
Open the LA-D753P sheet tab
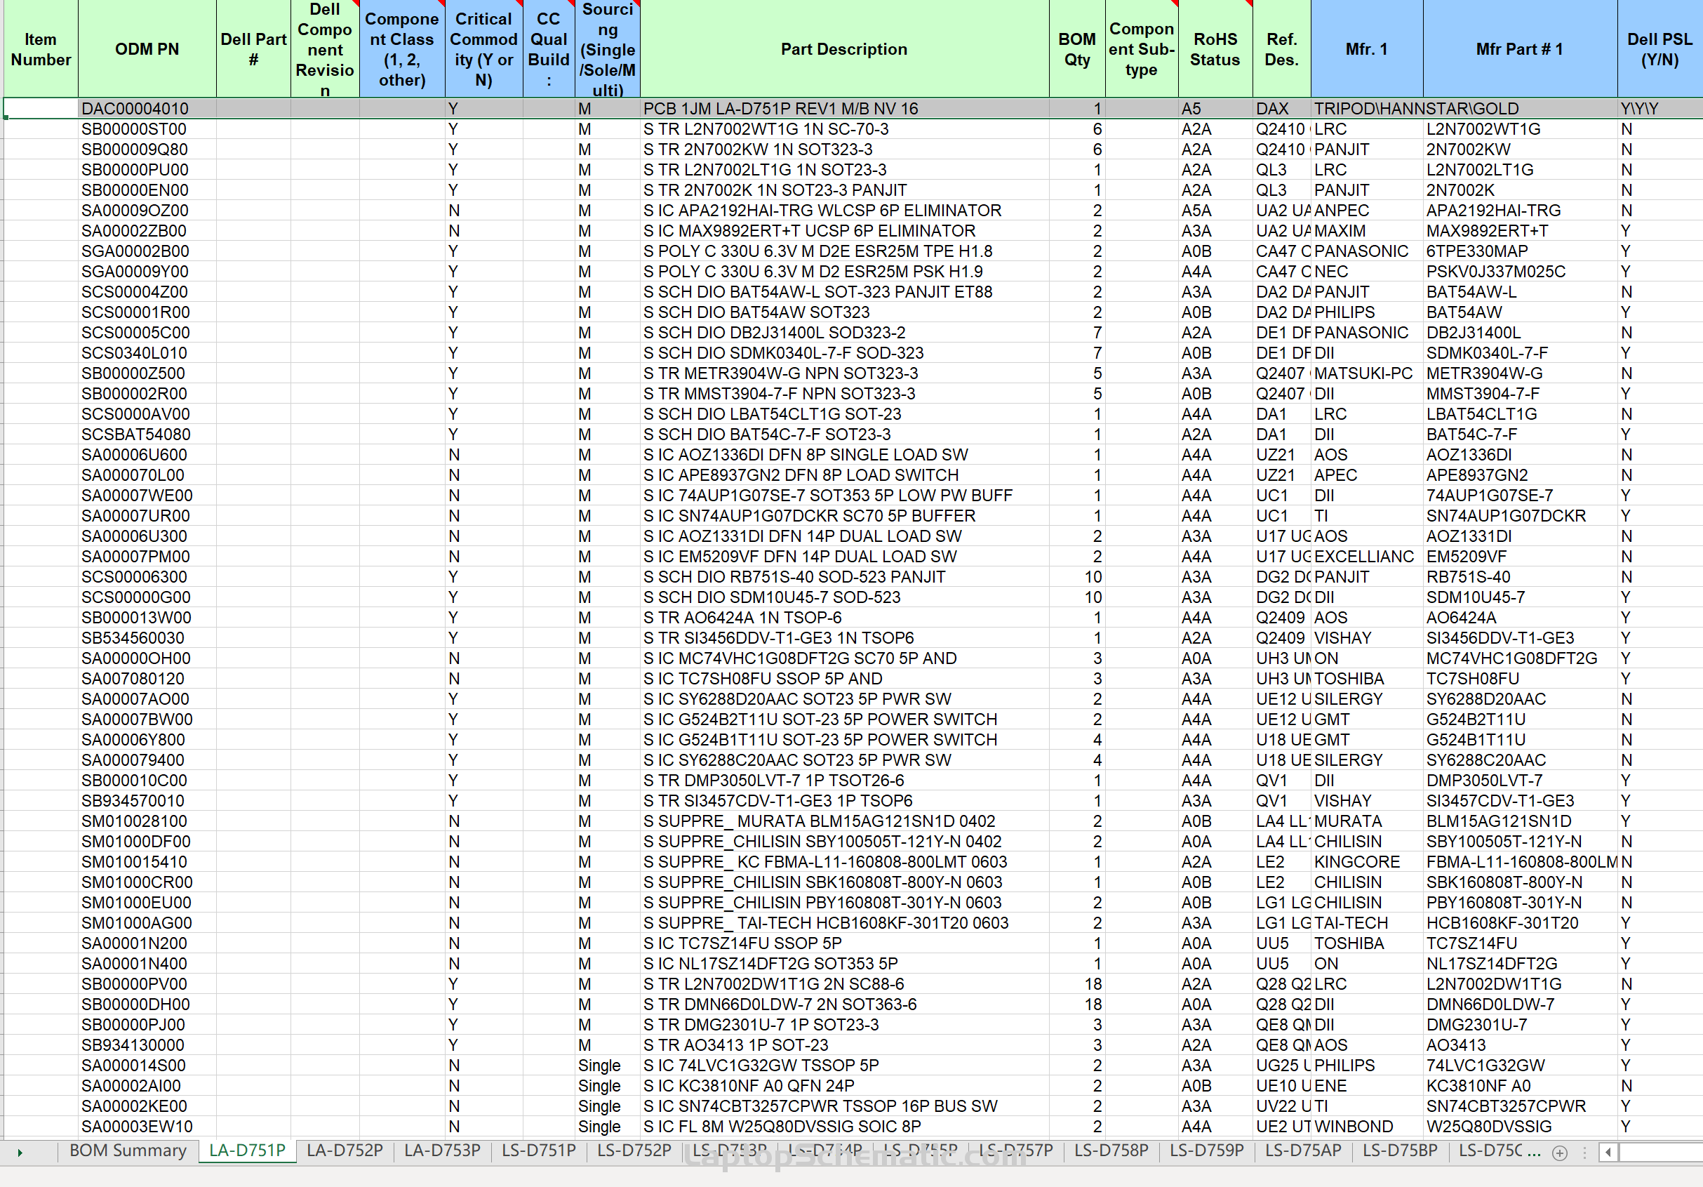443,1150
